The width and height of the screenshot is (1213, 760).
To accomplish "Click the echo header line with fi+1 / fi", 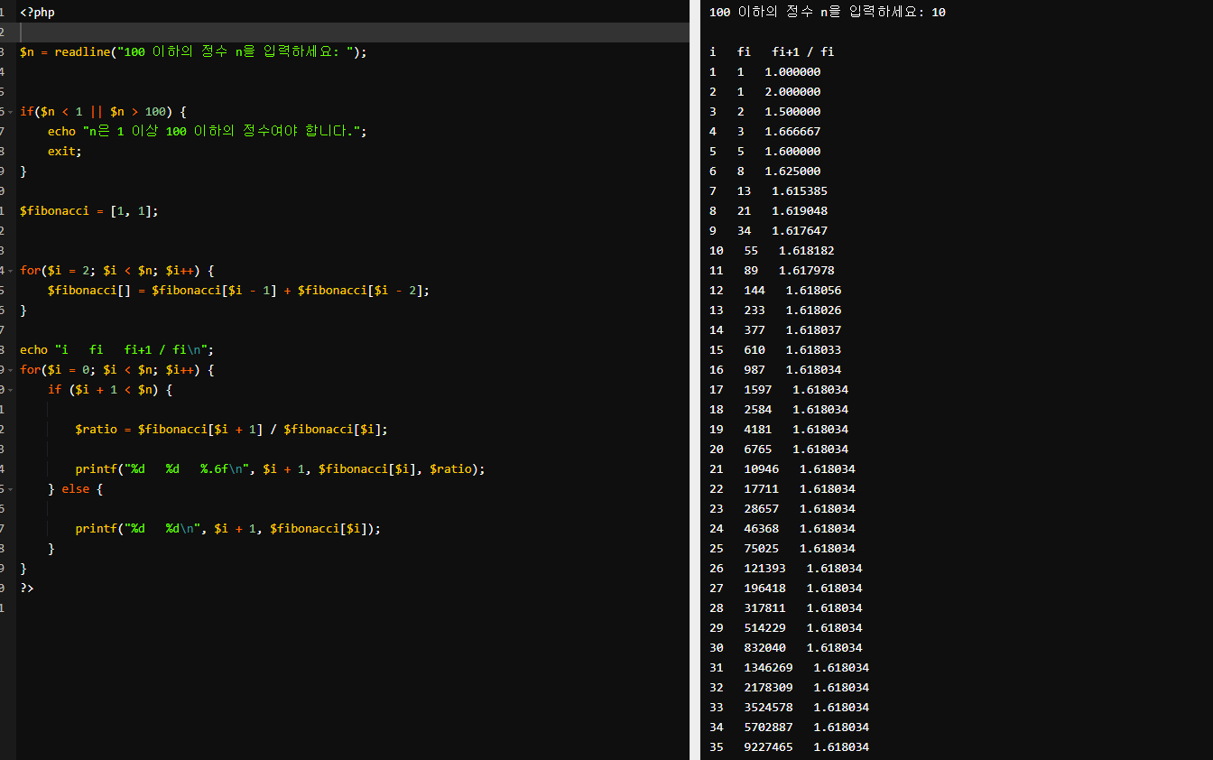I will 116,350.
